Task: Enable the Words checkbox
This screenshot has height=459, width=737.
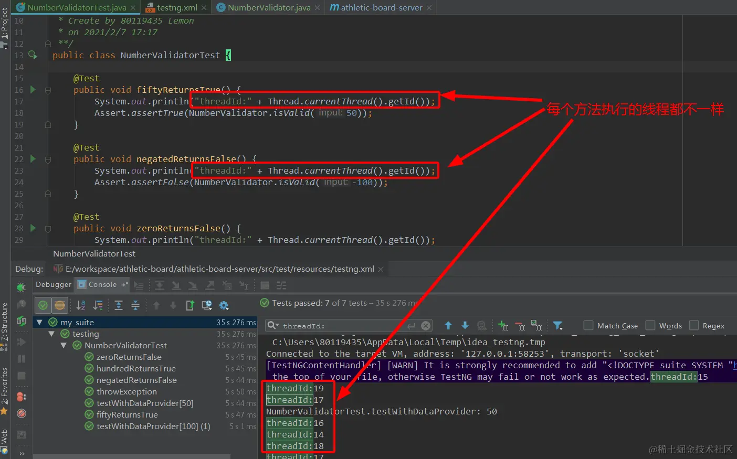Action: 650,326
